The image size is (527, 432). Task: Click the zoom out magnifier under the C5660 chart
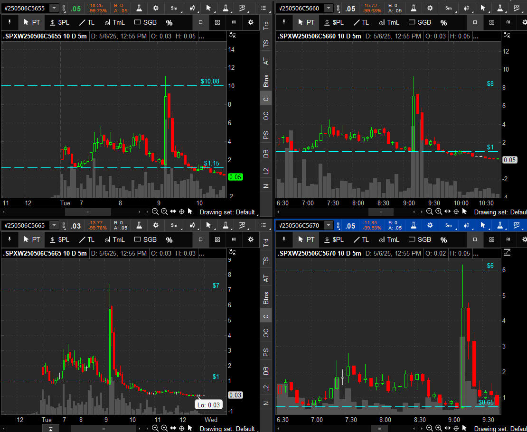(x=429, y=211)
